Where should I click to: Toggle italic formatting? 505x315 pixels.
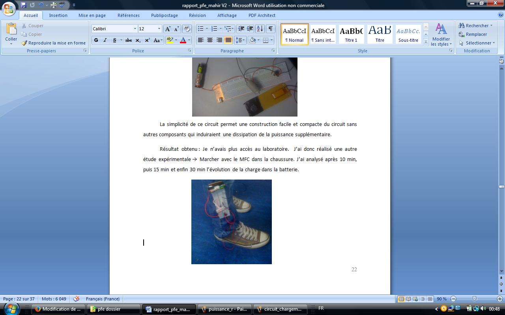tap(105, 40)
